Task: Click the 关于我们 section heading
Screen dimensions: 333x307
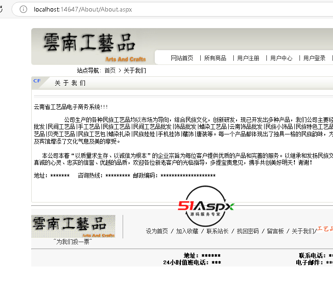Action: tap(70, 83)
